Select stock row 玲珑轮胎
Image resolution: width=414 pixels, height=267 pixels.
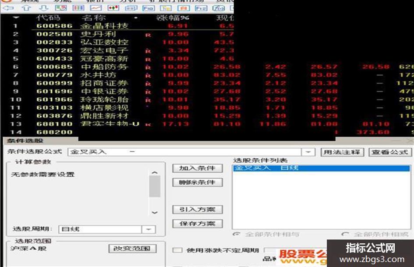(x=104, y=100)
